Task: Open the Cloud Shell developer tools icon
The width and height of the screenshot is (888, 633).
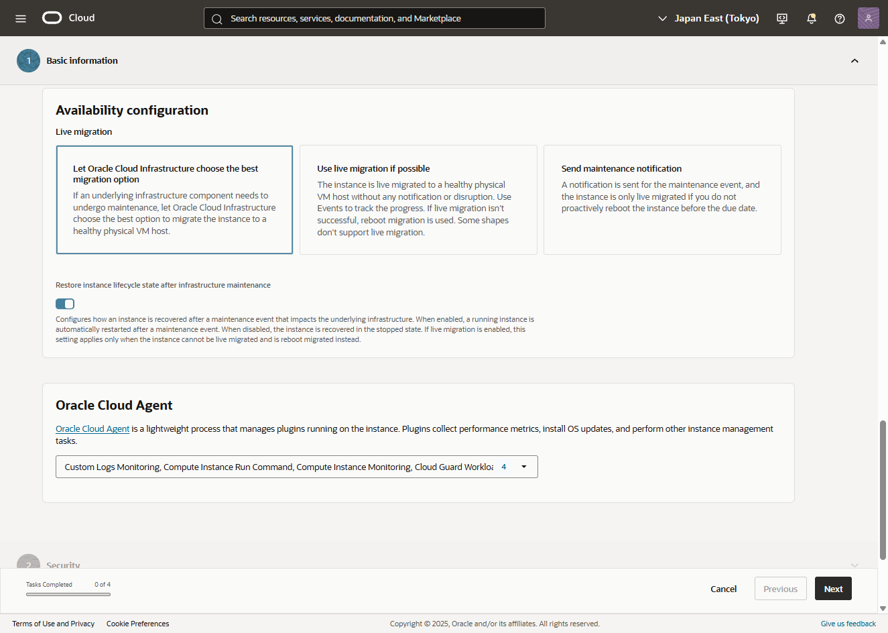Action: [781, 18]
